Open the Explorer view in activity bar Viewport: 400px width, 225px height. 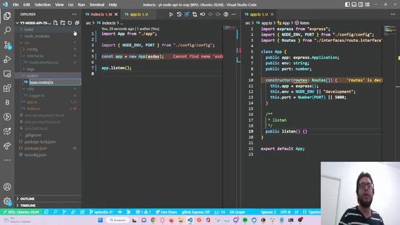pos(7,16)
